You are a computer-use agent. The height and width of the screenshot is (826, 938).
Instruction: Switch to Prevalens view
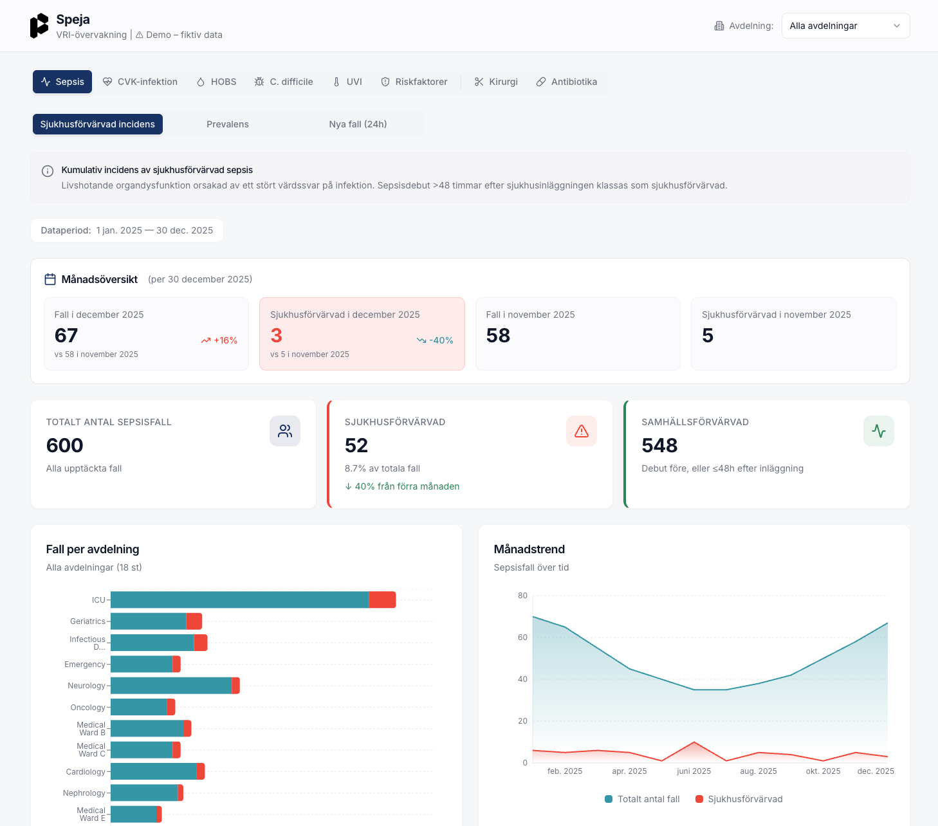pyautogui.click(x=228, y=124)
